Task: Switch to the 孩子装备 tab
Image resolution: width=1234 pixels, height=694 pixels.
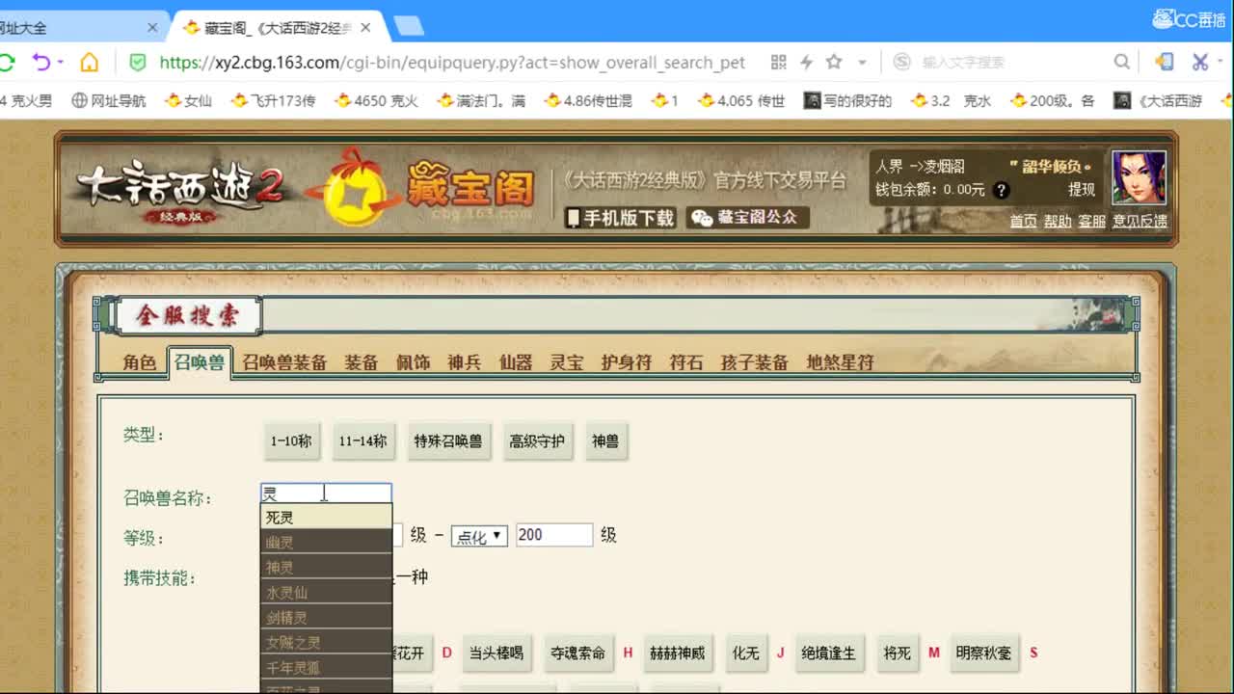Action: point(755,362)
